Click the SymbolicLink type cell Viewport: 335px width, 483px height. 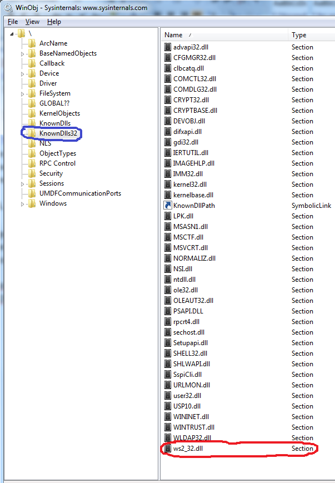pyautogui.click(x=311, y=206)
